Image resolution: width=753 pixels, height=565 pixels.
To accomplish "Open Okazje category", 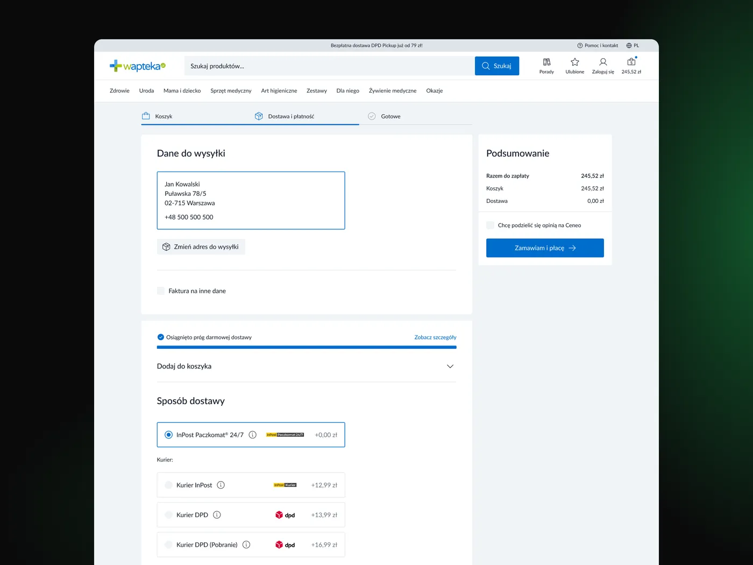I will pyautogui.click(x=435, y=91).
